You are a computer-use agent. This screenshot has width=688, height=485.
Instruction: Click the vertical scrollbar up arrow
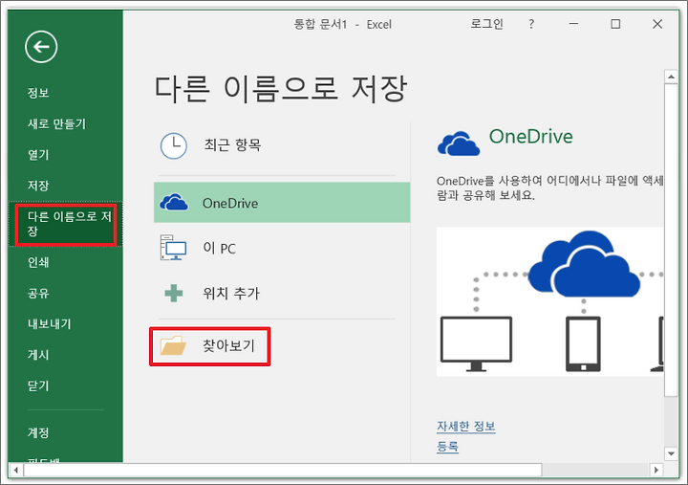pos(671,77)
